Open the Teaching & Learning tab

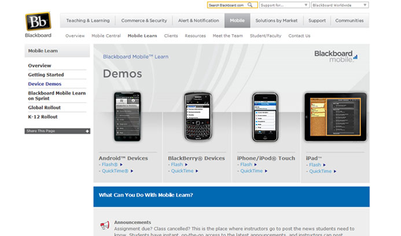[87, 20]
